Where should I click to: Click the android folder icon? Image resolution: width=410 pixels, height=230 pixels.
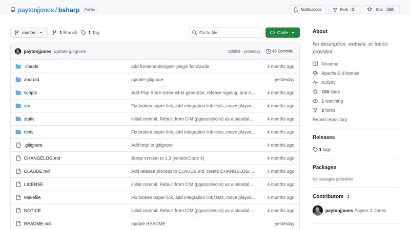(18, 80)
